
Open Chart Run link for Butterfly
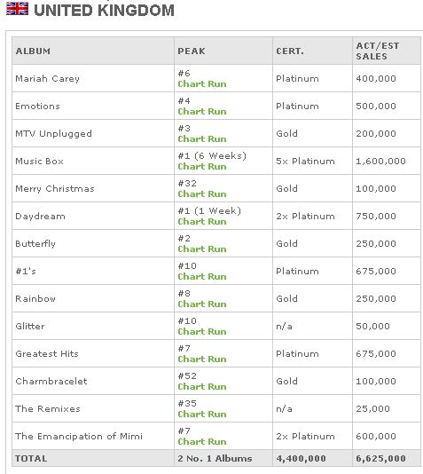tap(202, 249)
